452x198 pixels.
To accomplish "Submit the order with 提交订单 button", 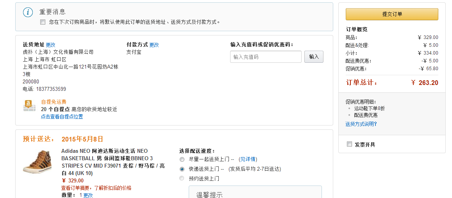I will click(x=392, y=14).
